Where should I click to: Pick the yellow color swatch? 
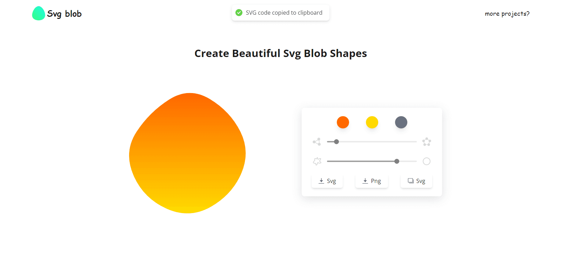[372, 122]
